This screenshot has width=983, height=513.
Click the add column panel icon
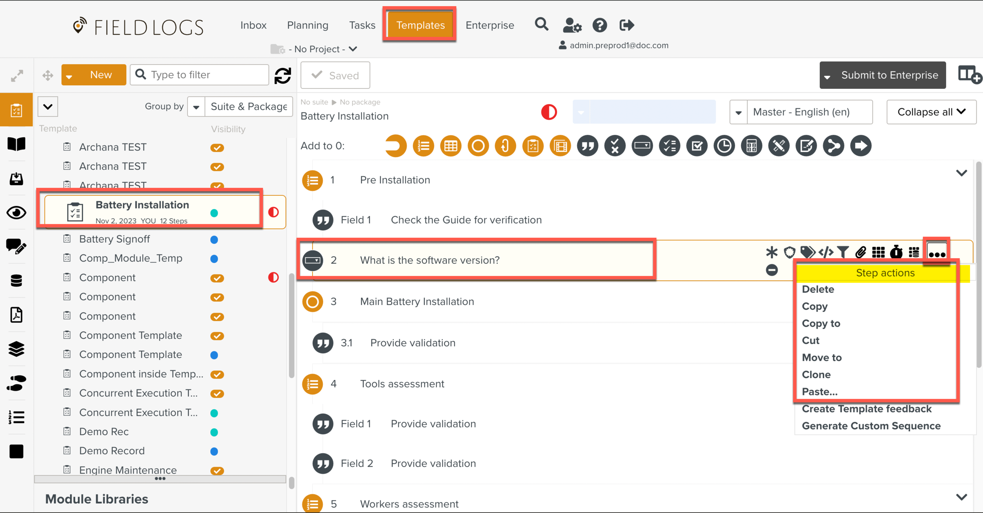tap(969, 75)
